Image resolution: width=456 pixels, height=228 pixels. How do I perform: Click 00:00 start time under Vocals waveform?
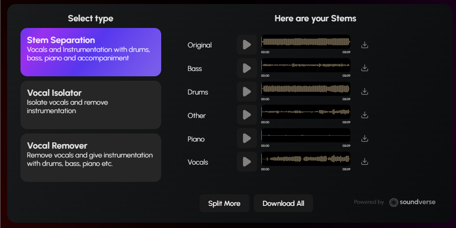point(265,169)
